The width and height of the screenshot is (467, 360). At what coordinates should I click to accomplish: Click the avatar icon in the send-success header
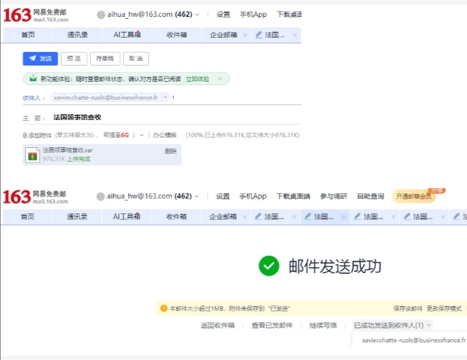tap(101, 197)
